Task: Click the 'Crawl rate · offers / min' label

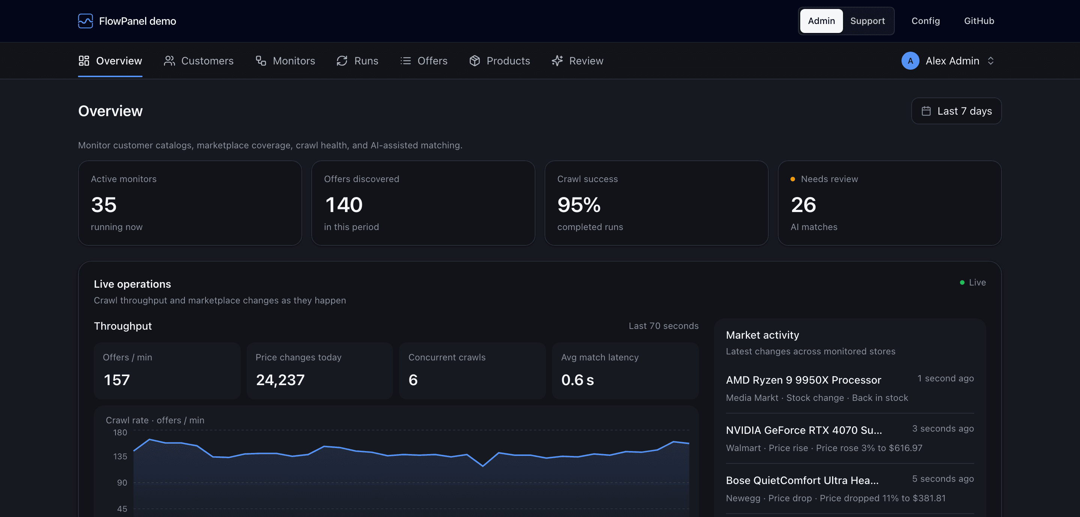Action: tap(155, 420)
